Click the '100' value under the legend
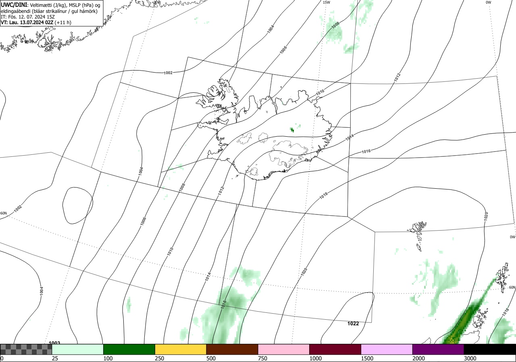Viewport: 516px width, 362px height. tap(108, 358)
